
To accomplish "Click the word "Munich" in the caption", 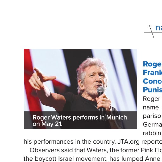I will tap(116, 117).
